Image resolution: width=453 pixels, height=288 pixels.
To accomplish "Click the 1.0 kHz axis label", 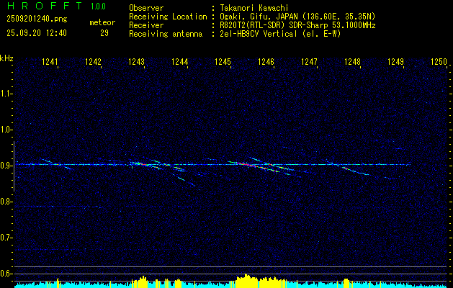I will point(6,130).
